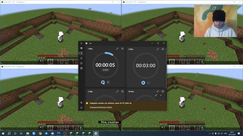Open the Alarm bell sidebar tab
The width and height of the screenshot is (243, 136).
click(x=81, y=58)
